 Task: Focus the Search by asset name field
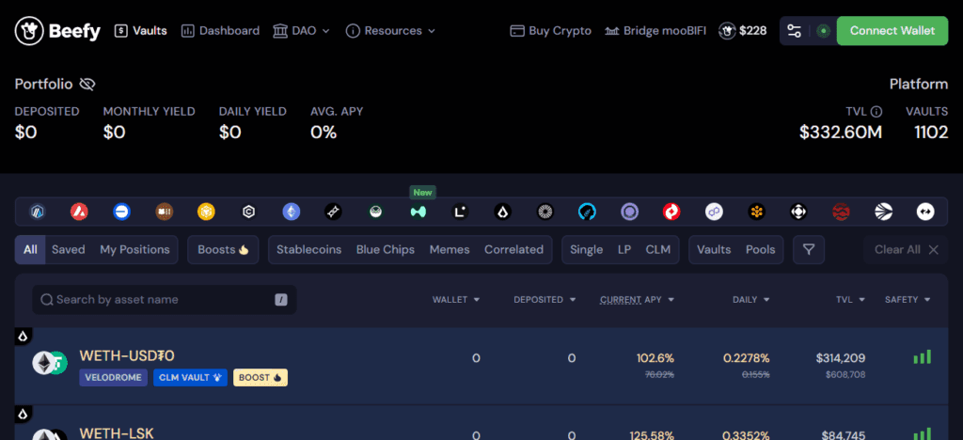165,300
